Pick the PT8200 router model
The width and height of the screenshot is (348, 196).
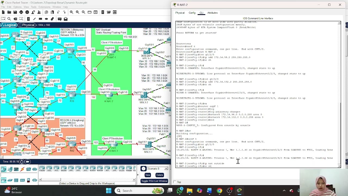pyautogui.click(x=42, y=169)
